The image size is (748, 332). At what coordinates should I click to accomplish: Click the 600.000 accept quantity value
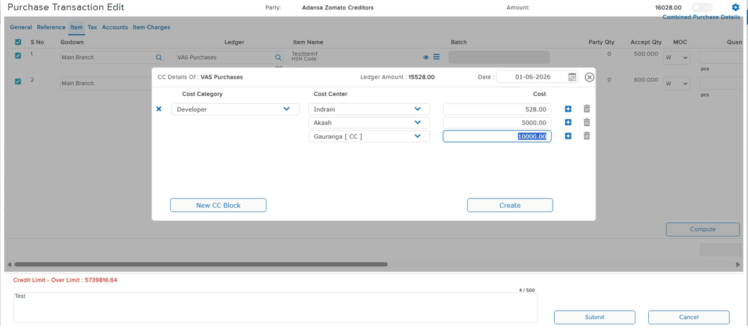pos(646,80)
